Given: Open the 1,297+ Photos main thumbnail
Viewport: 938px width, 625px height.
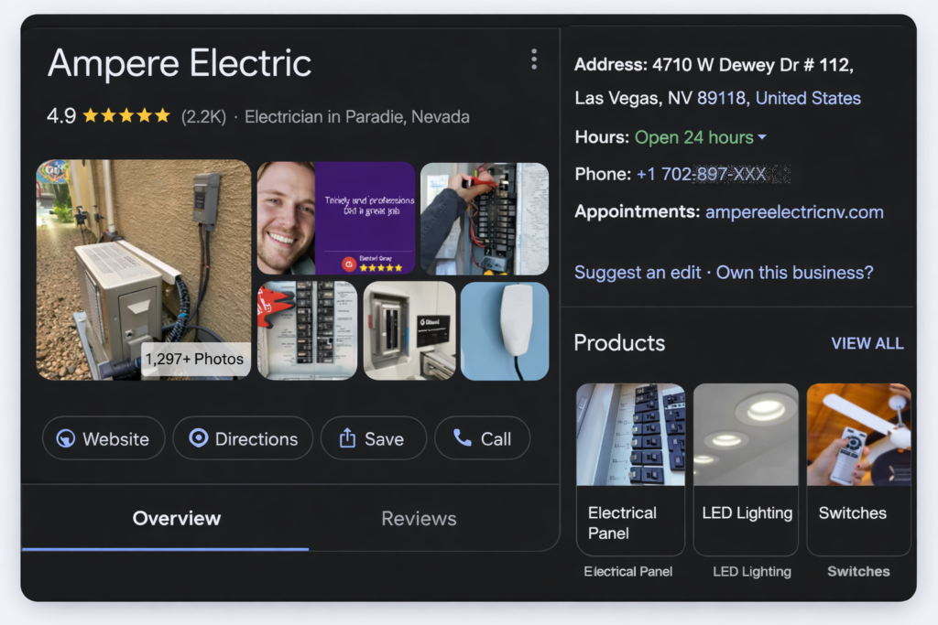Looking at the screenshot, I should 144,269.
